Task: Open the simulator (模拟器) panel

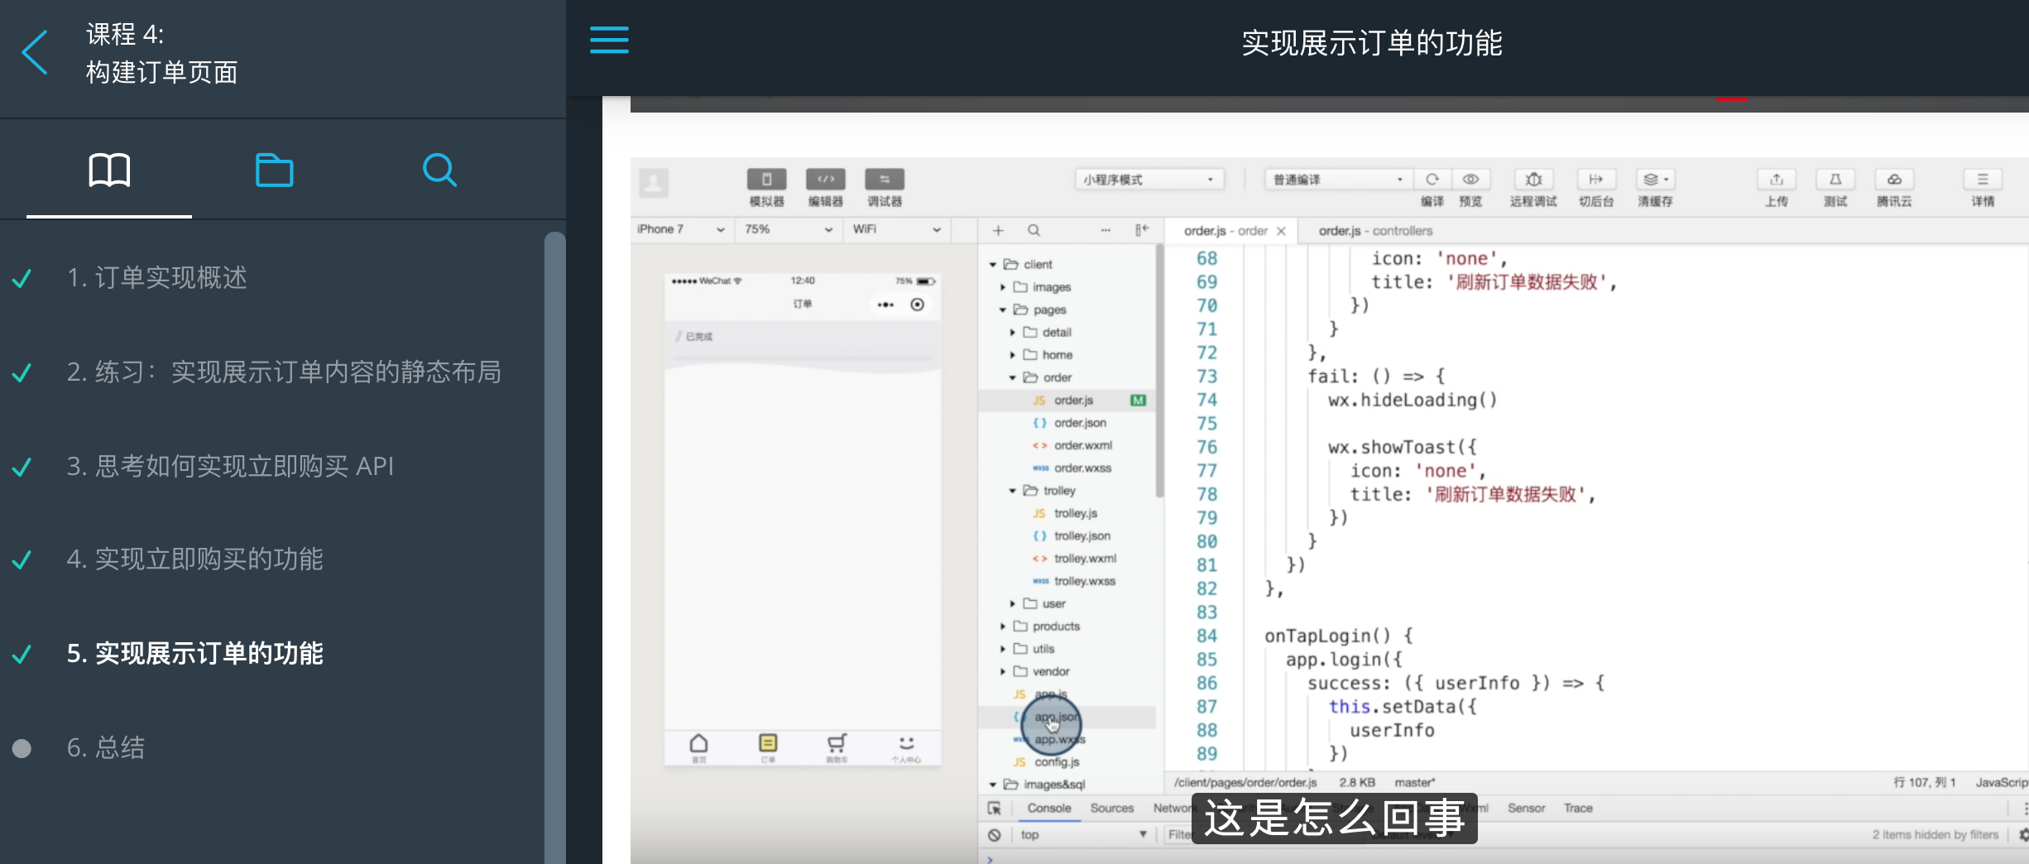Action: point(765,187)
